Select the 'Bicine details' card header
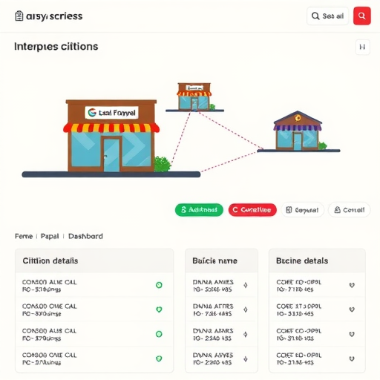 pyautogui.click(x=317, y=261)
